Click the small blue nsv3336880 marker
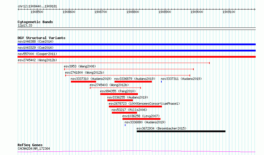This screenshot has width=264, height=155. tap(125, 125)
